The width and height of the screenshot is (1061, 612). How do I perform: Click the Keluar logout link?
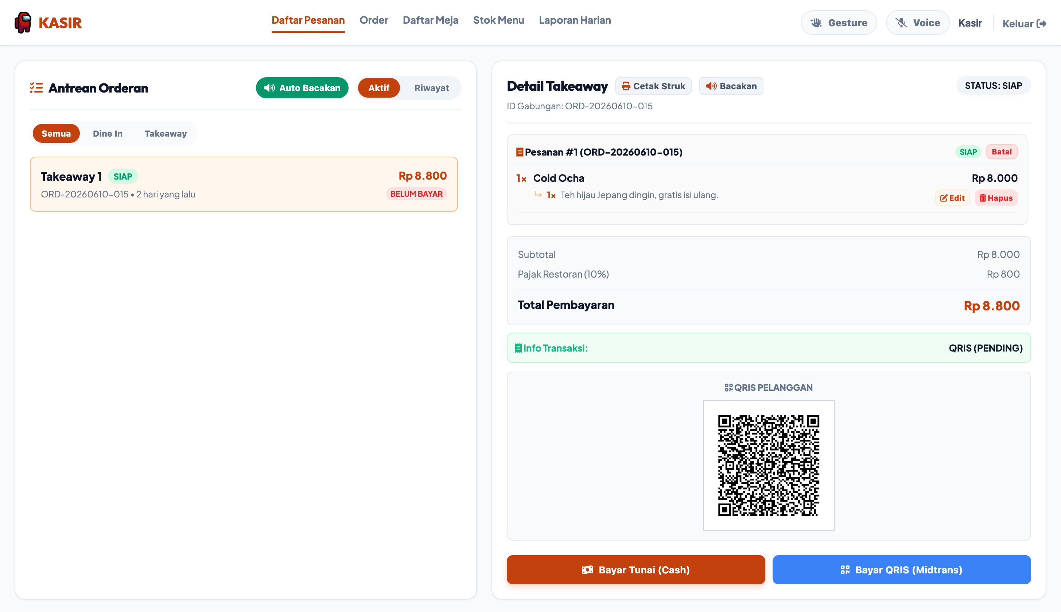pos(1024,24)
